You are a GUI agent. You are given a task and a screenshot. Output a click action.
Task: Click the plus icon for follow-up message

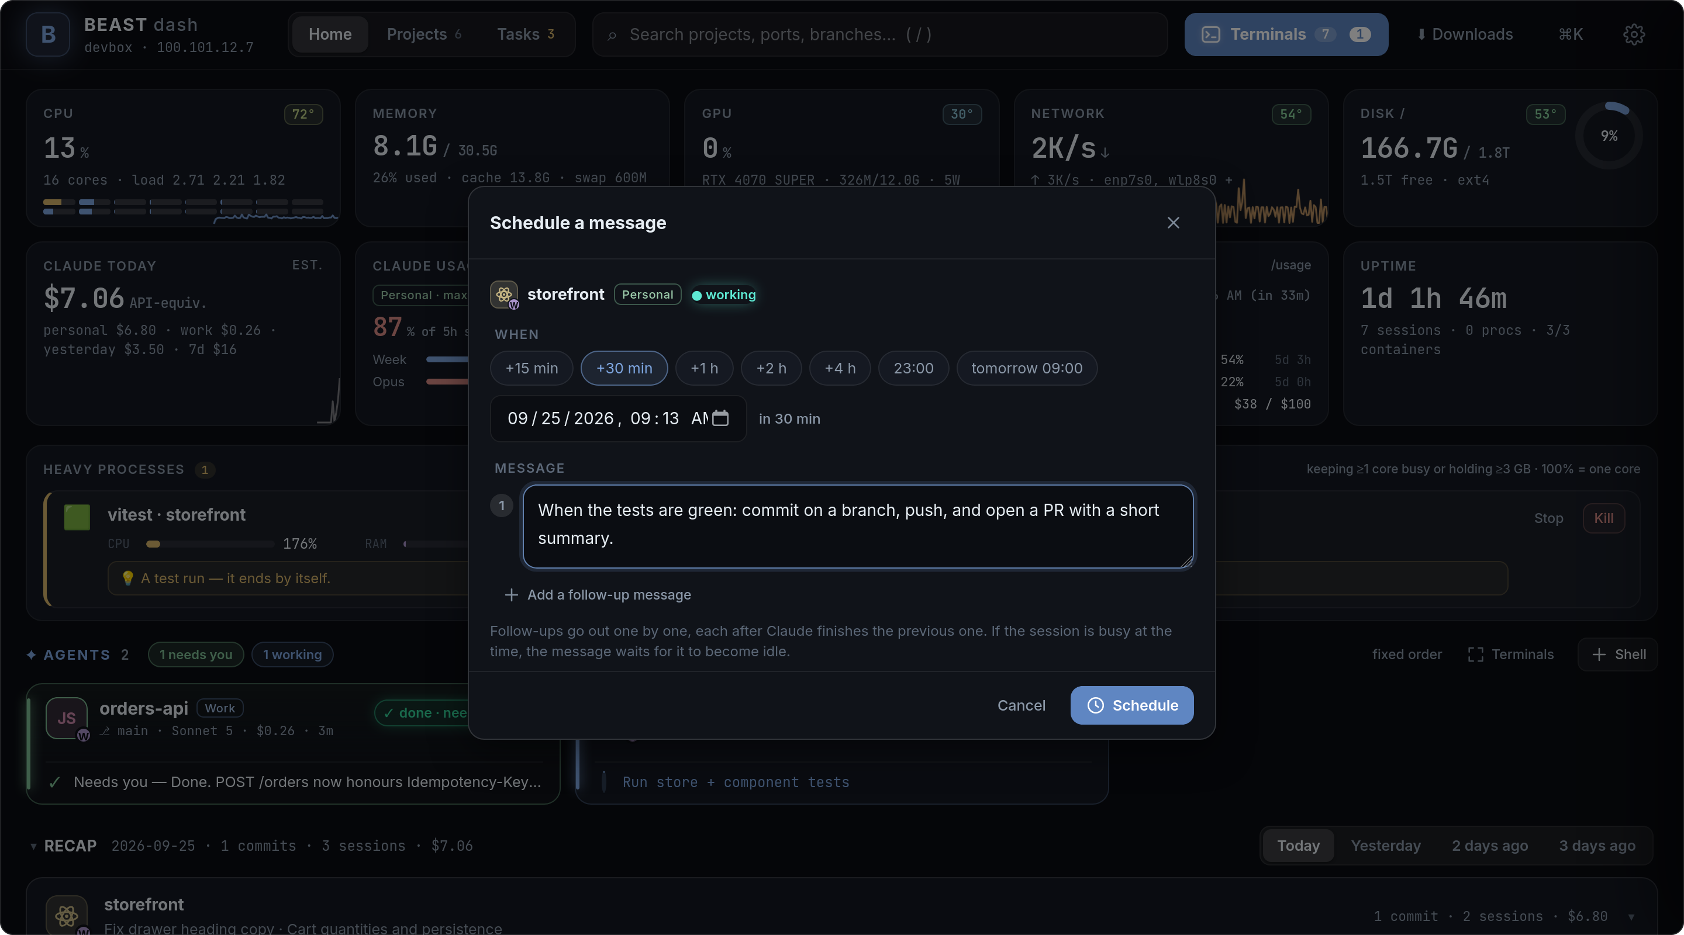pyautogui.click(x=511, y=594)
